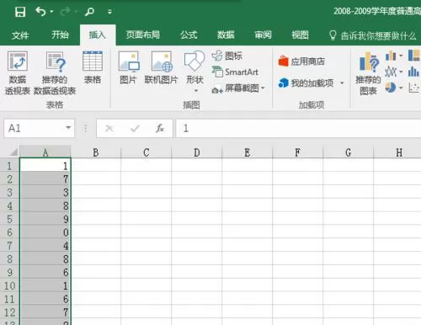Click 推荐的图表 recommended charts
Image resolution: width=421 pixels, height=325 pixels.
[368, 73]
